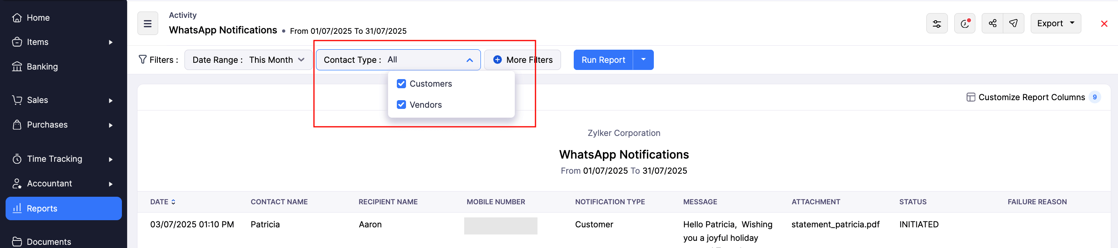Open the report settings preferences icon
Screen dimensions: 1118x248
(938, 23)
